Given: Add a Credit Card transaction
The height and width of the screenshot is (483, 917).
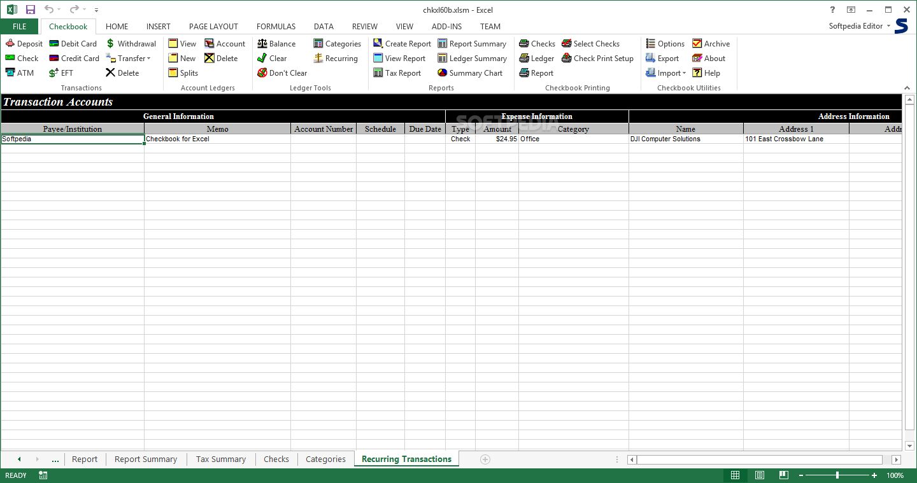Looking at the screenshot, I should click(74, 59).
